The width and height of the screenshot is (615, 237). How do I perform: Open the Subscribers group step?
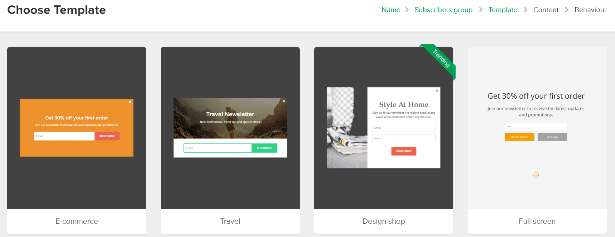(443, 10)
